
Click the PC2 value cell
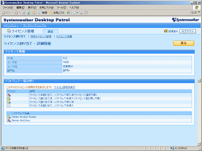[127, 58]
